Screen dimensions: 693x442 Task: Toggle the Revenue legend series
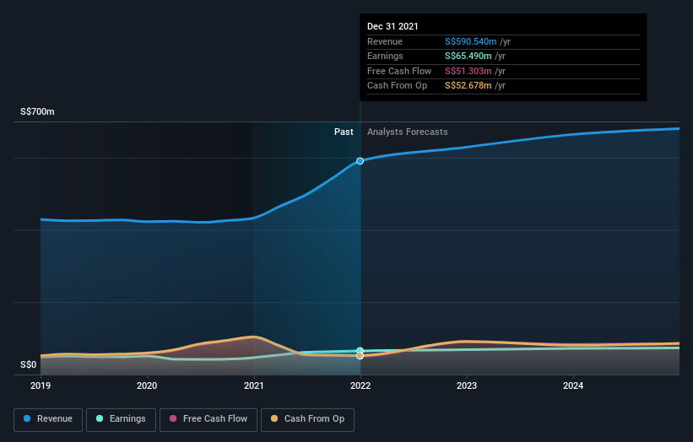click(x=48, y=419)
